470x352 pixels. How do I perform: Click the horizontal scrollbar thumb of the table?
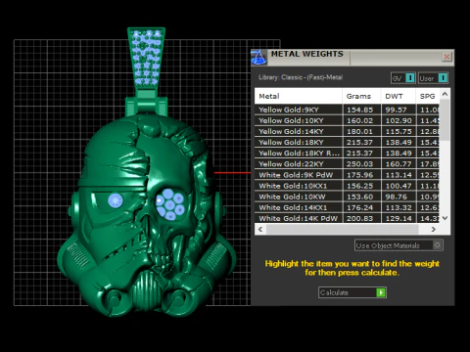tap(342, 229)
